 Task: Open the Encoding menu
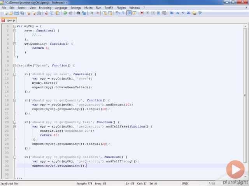[45, 8]
